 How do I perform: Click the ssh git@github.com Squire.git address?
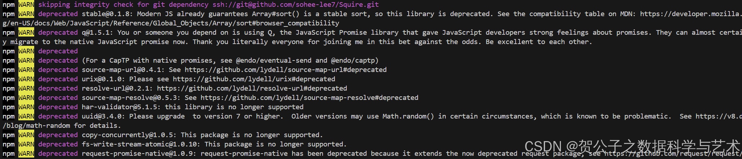[296, 5]
